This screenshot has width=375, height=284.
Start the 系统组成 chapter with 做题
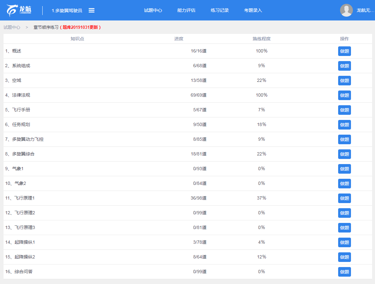coord(344,66)
